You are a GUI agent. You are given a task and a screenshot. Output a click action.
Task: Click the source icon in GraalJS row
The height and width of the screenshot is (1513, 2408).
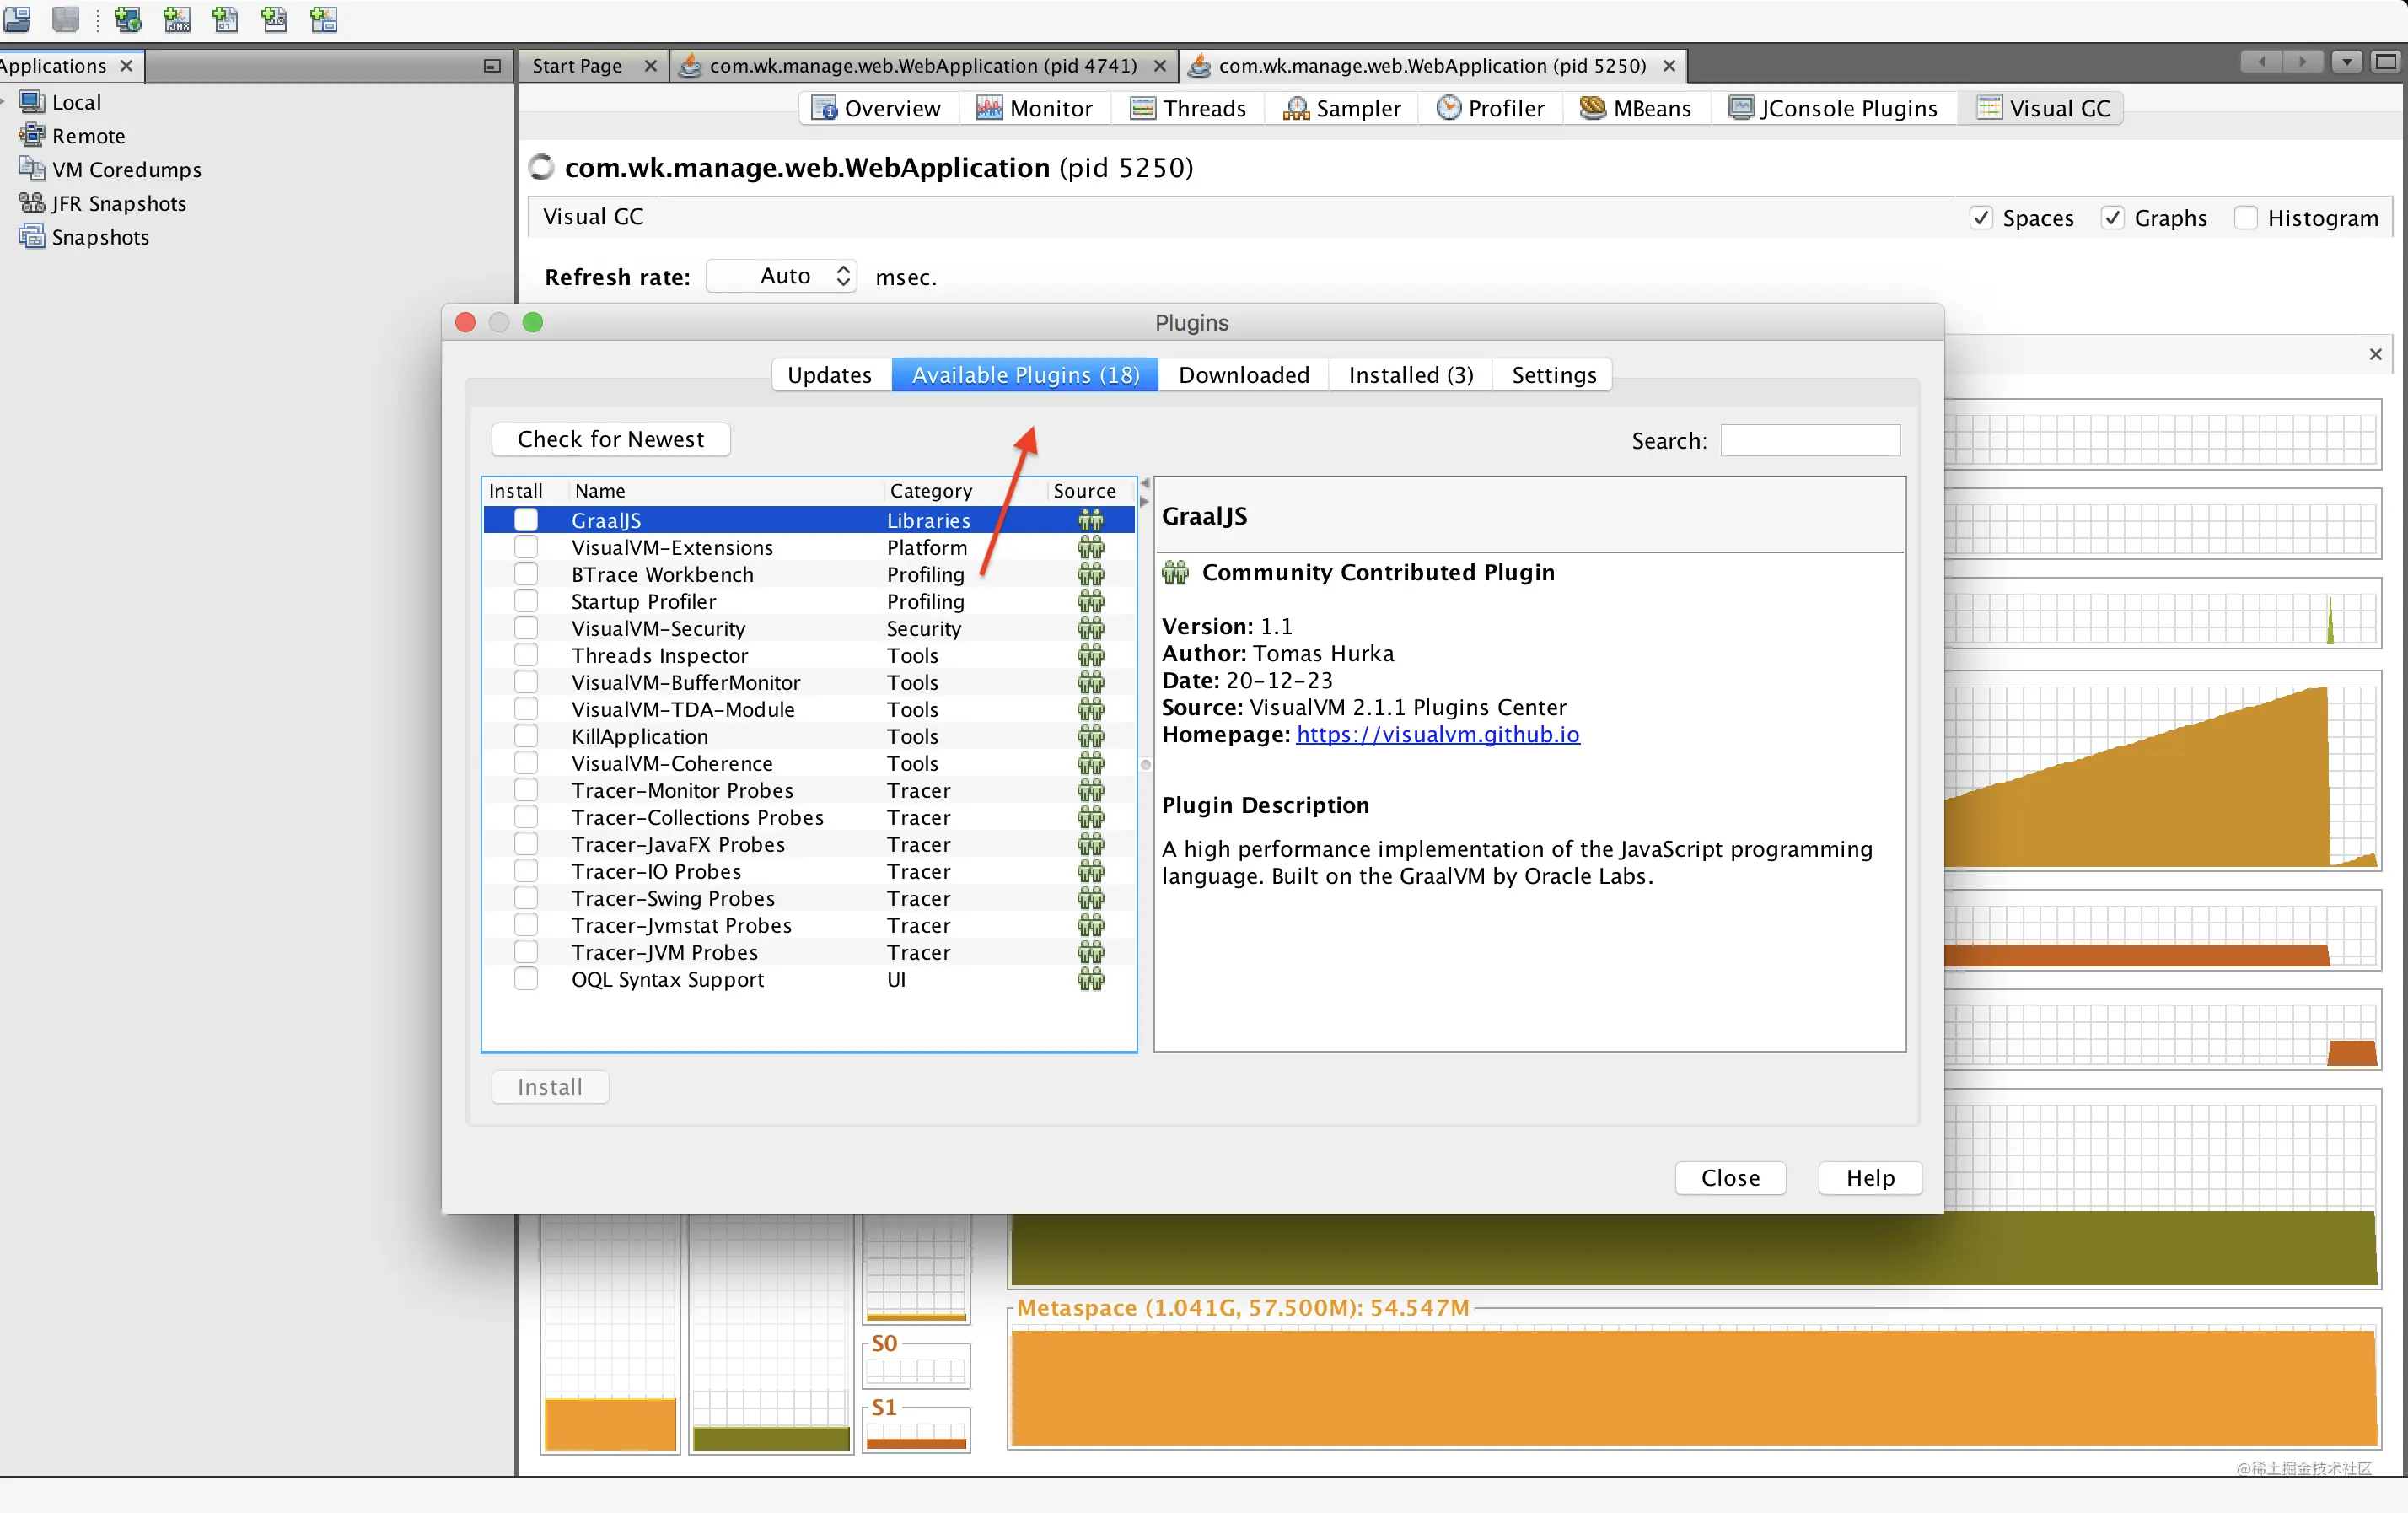point(1091,520)
